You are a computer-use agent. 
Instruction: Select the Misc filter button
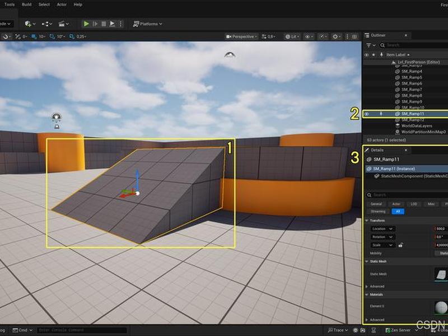[x=431, y=204]
